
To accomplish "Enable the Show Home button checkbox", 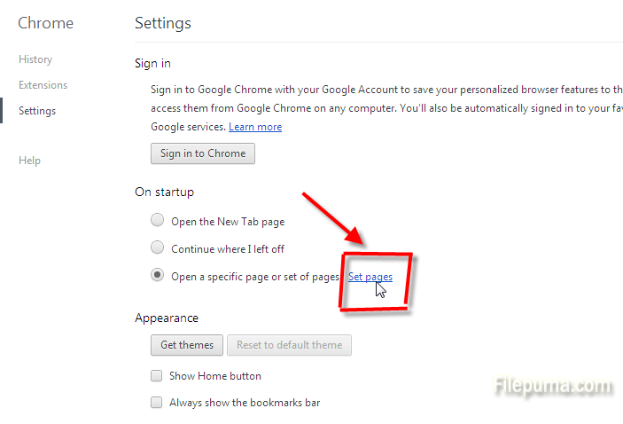I will [x=156, y=376].
